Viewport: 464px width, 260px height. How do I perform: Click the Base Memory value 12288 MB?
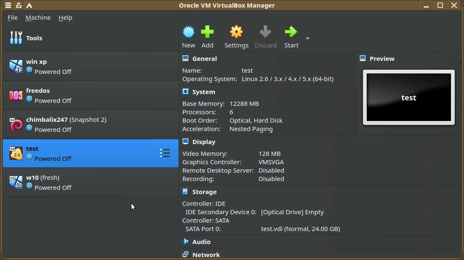tap(244, 104)
